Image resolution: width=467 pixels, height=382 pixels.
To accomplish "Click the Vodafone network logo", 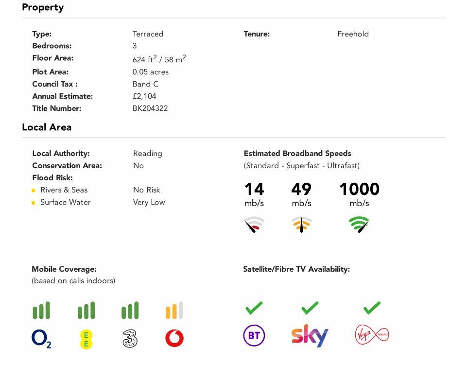I will [174, 338].
